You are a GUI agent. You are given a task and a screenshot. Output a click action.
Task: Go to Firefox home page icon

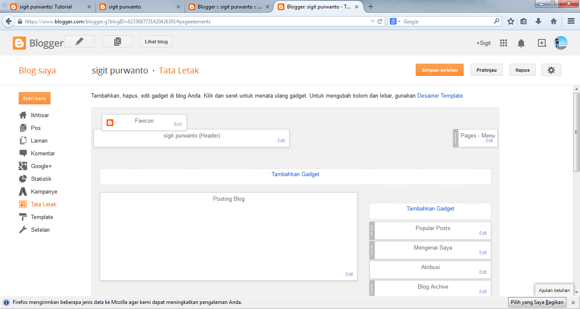click(x=553, y=21)
